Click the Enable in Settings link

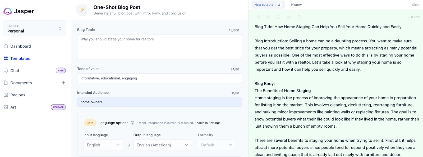click(208, 123)
